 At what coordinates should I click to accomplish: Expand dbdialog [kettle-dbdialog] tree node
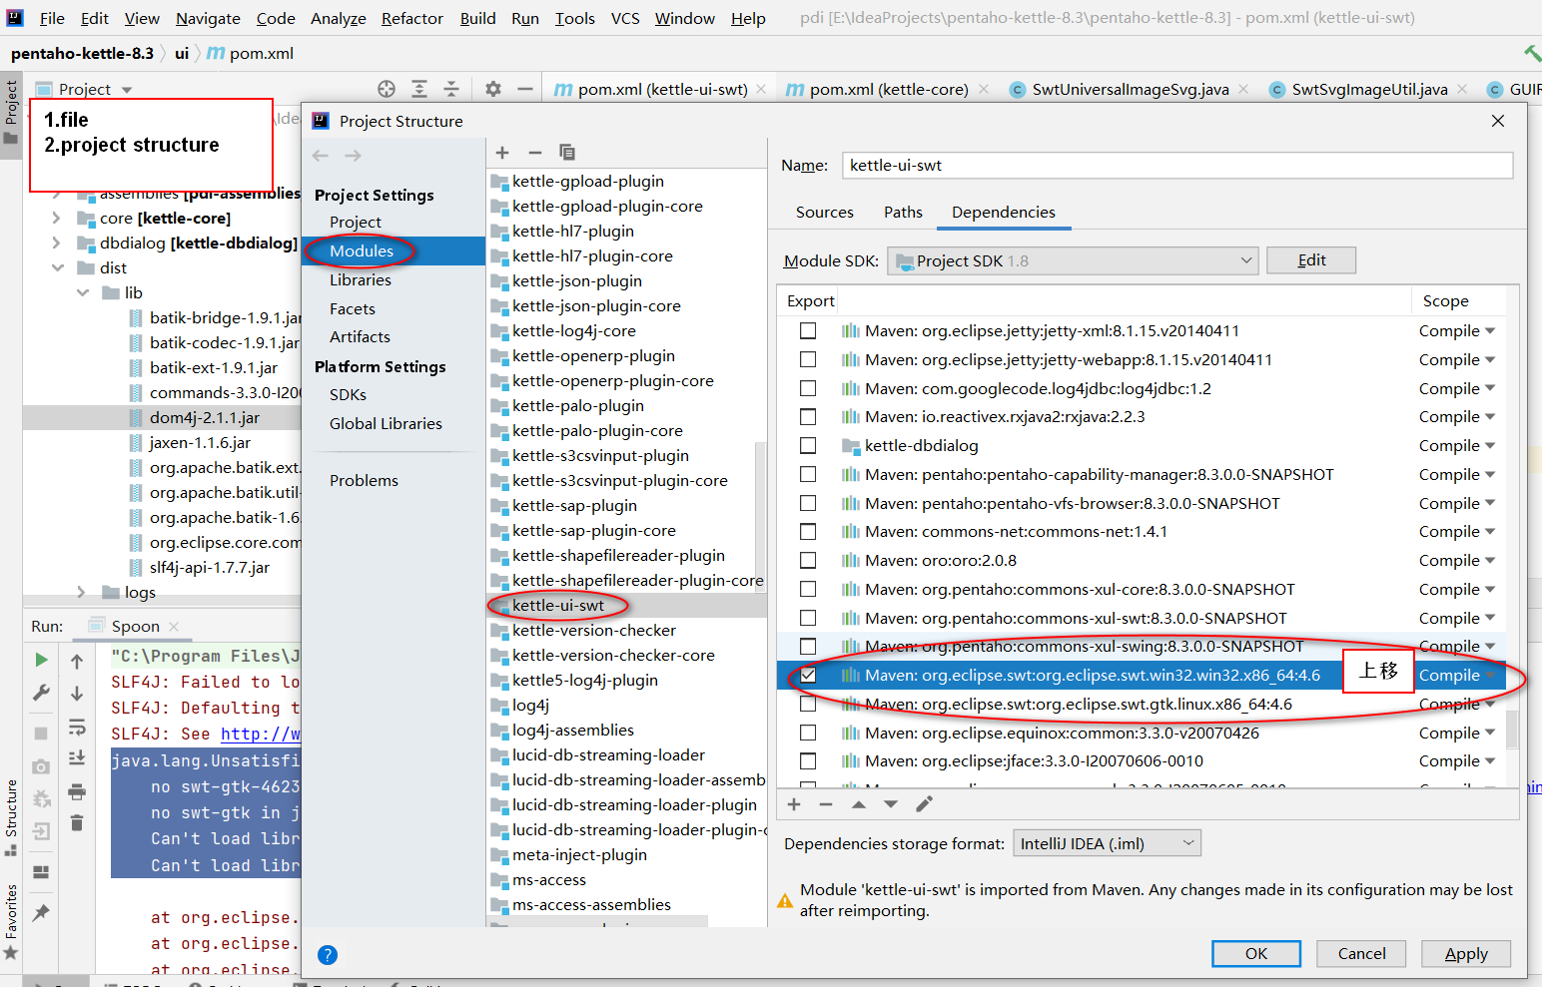[x=56, y=243]
